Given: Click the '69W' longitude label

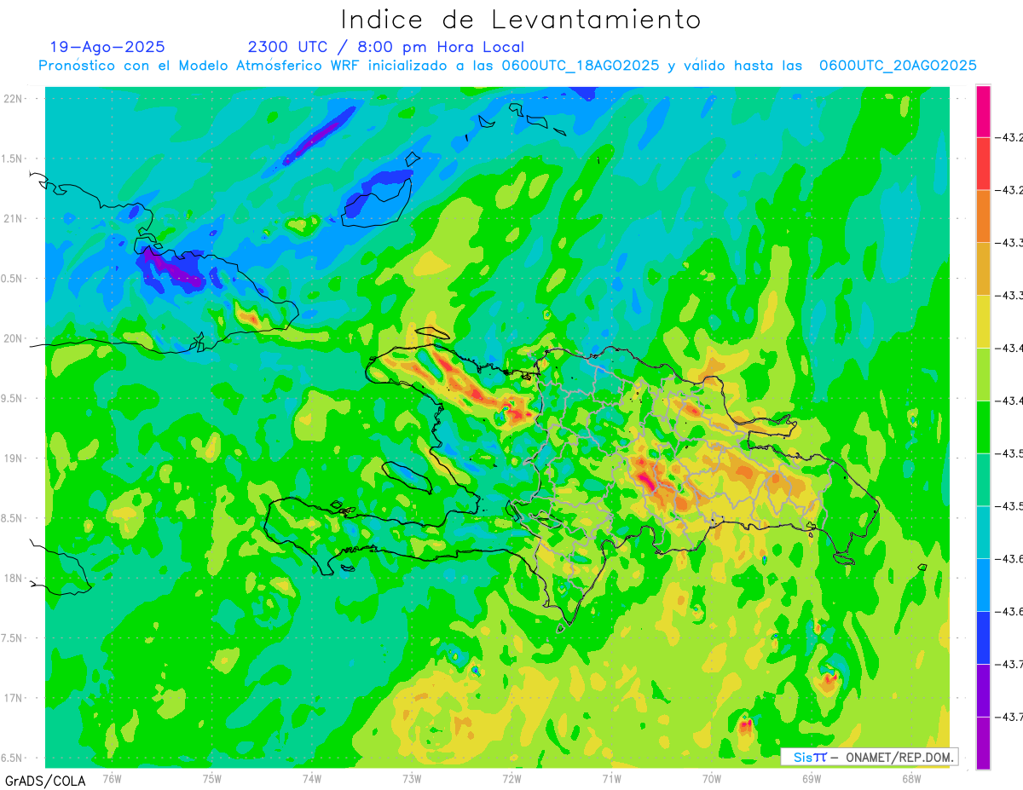Looking at the screenshot, I should tap(812, 779).
